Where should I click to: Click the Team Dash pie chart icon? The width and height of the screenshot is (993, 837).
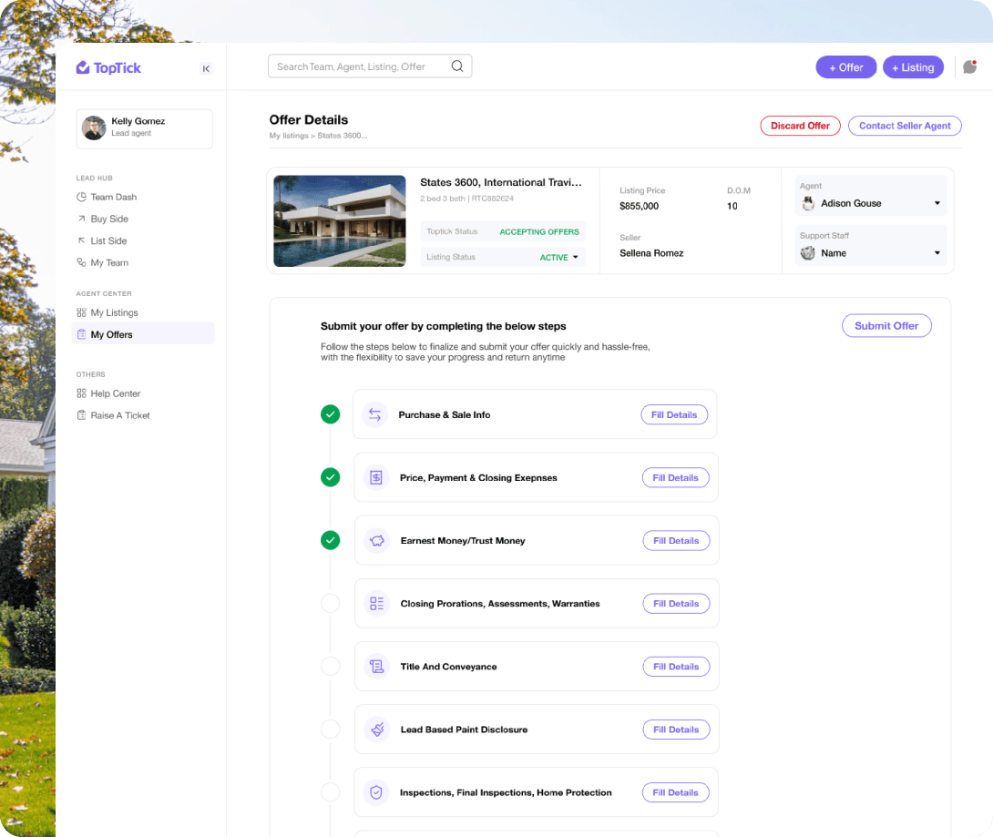click(x=81, y=197)
